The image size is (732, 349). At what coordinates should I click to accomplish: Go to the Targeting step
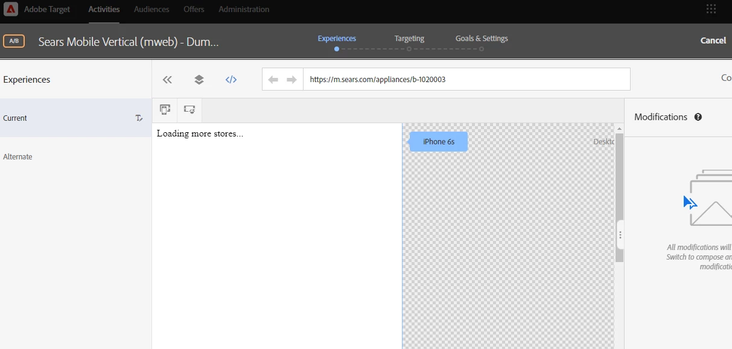click(409, 38)
